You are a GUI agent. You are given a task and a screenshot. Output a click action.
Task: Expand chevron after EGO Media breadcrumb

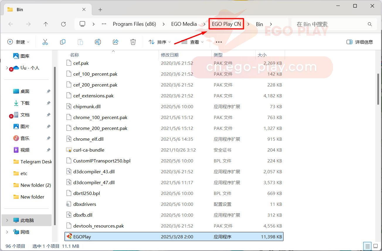[x=205, y=24]
